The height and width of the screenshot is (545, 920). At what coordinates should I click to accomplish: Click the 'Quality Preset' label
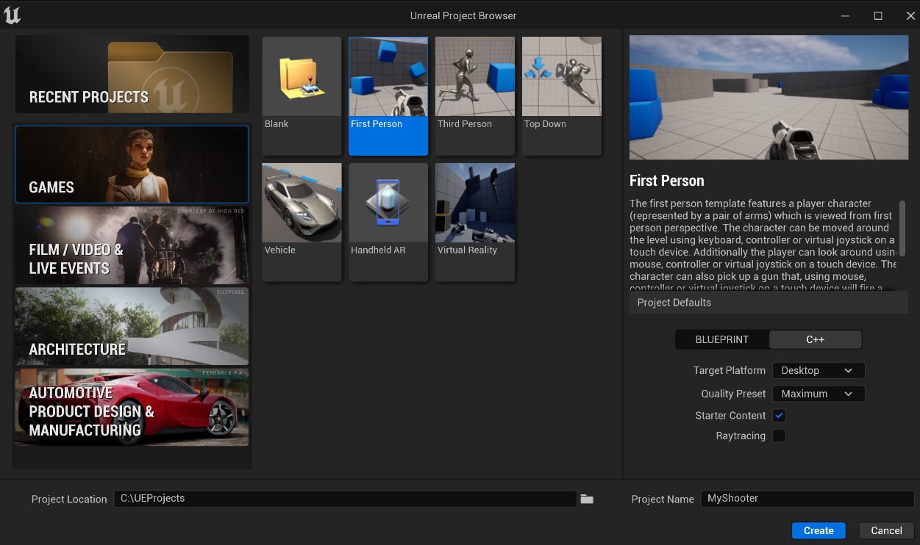pyautogui.click(x=733, y=394)
